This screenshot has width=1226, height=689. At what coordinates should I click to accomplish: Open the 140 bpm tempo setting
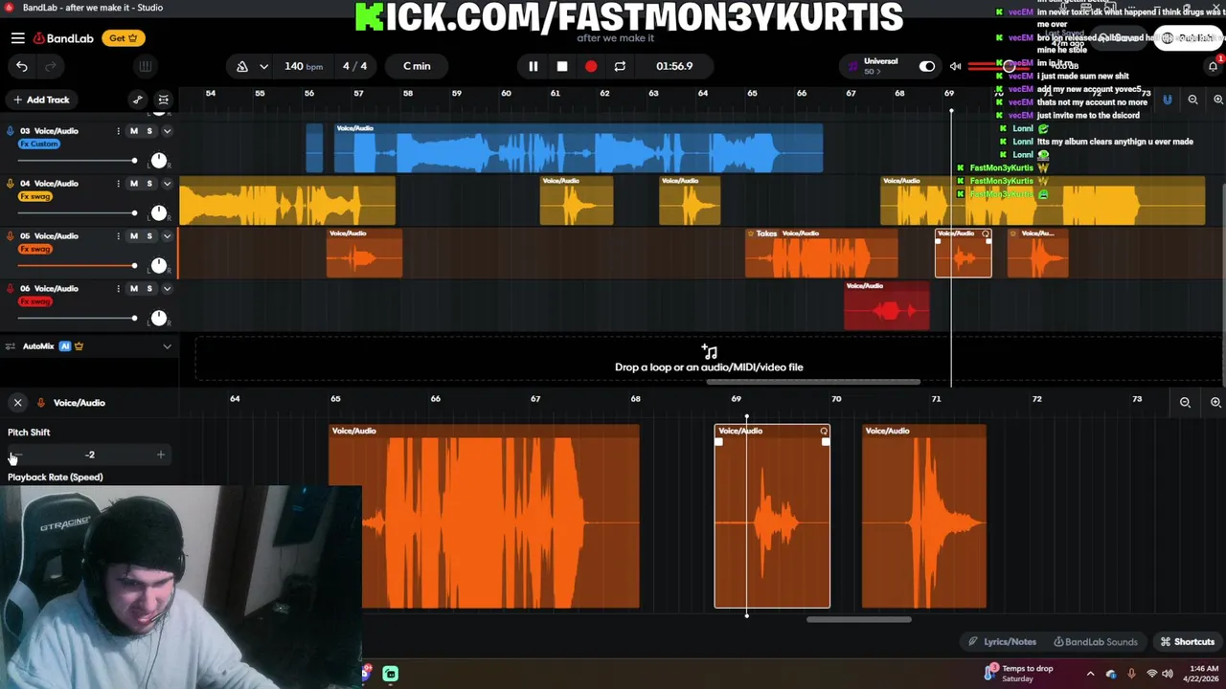click(x=304, y=66)
